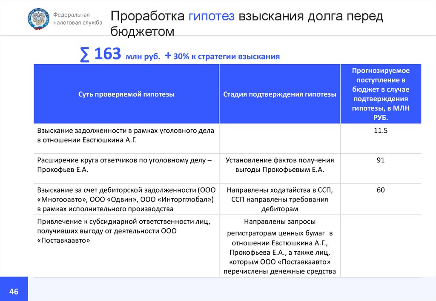The image size is (436, 301).
Task: Select the slide title 'Проработка гипотез взыскания долга'
Action: (x=247, y=24)
